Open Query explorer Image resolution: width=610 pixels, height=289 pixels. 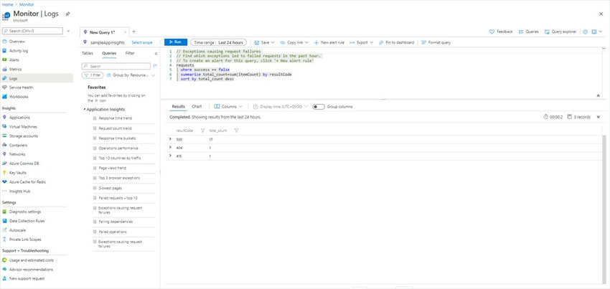tap(560, 32)
